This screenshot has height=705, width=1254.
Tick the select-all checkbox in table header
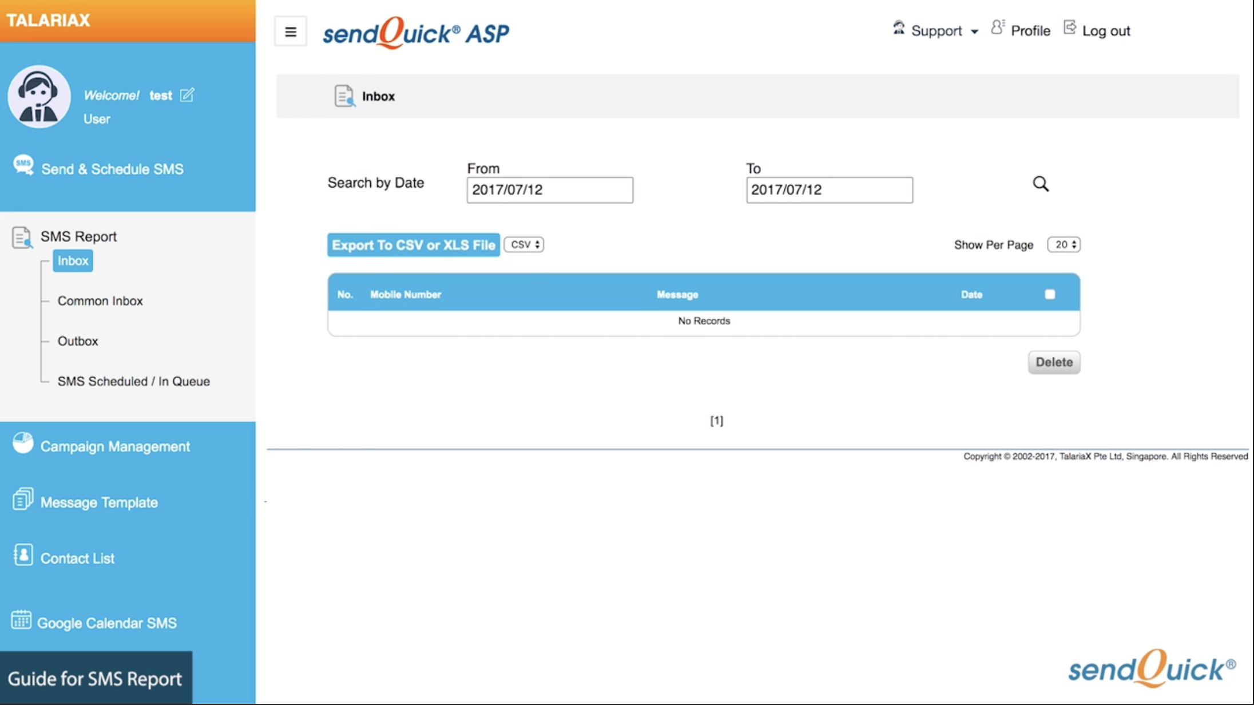coord(1050,294)
